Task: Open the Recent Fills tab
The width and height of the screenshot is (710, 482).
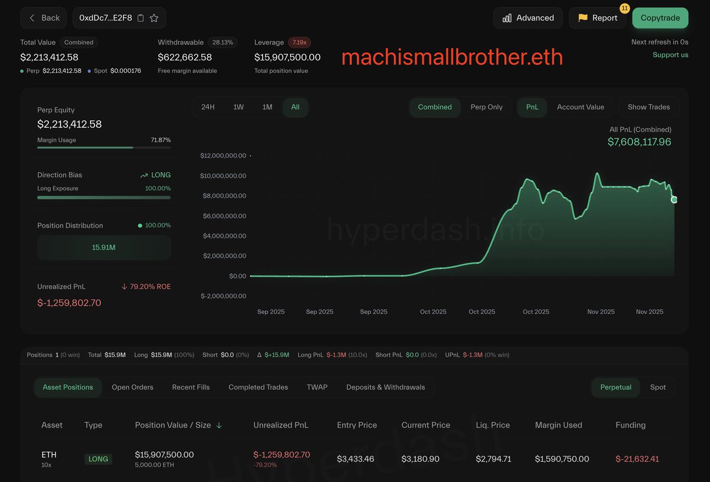Action: 191,387
